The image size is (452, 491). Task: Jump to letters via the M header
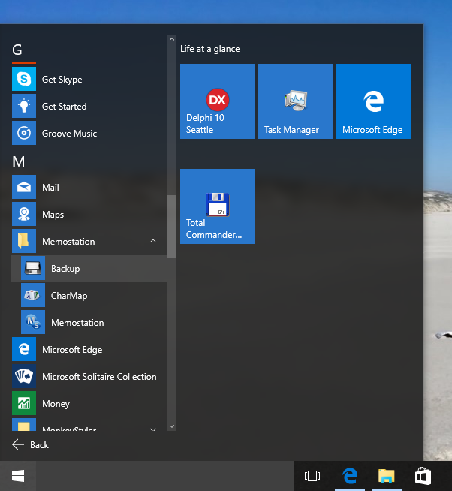pyautogui.click(x=19, y=161)
